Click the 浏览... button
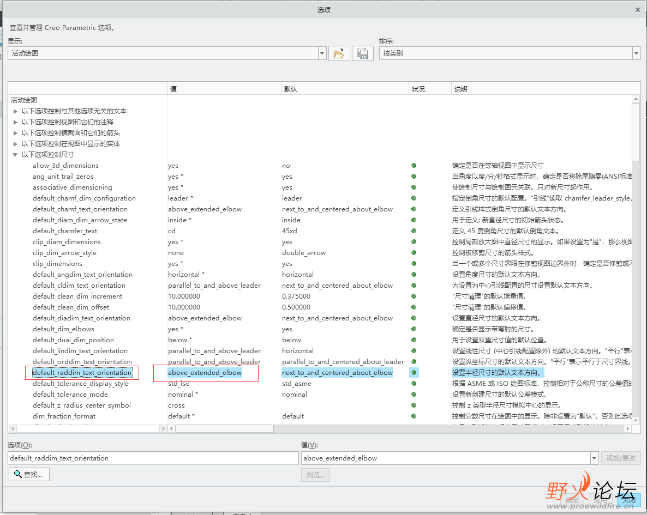Screen dimensions: 647x515 [x=315, y=475]
